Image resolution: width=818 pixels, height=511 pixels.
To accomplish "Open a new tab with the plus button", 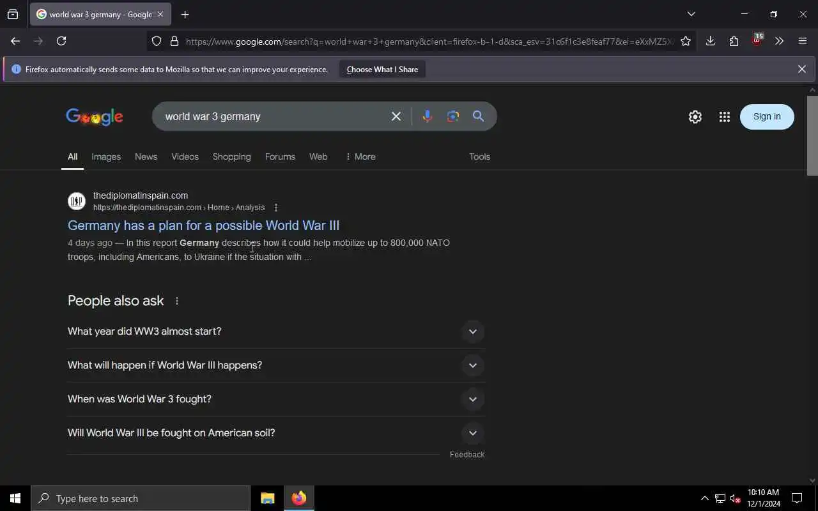I will [x=185, y=14].
